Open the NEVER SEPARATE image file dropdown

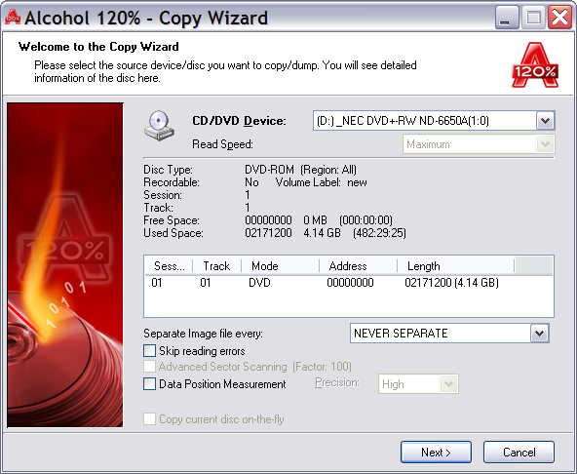point(539,334)
